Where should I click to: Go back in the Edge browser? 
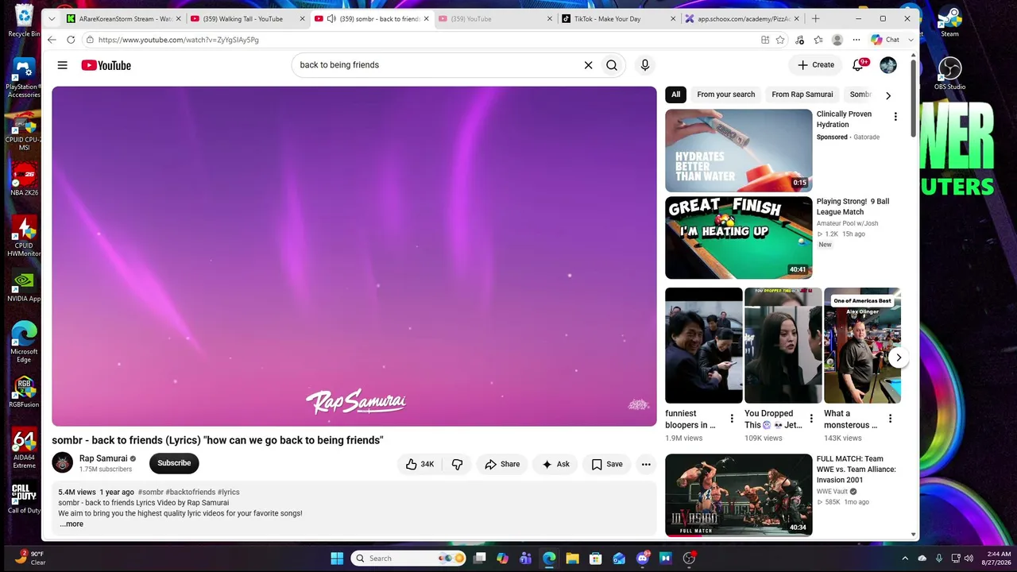tap(52, 40)
